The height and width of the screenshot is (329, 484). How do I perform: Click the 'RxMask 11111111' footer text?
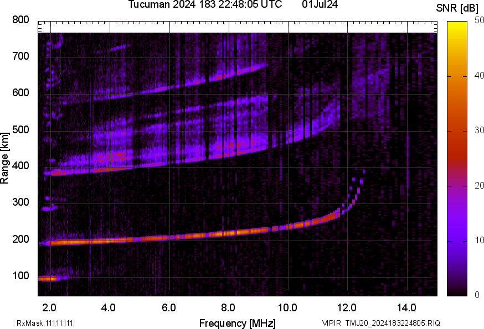pyautogui.click(x=45, y=323)
